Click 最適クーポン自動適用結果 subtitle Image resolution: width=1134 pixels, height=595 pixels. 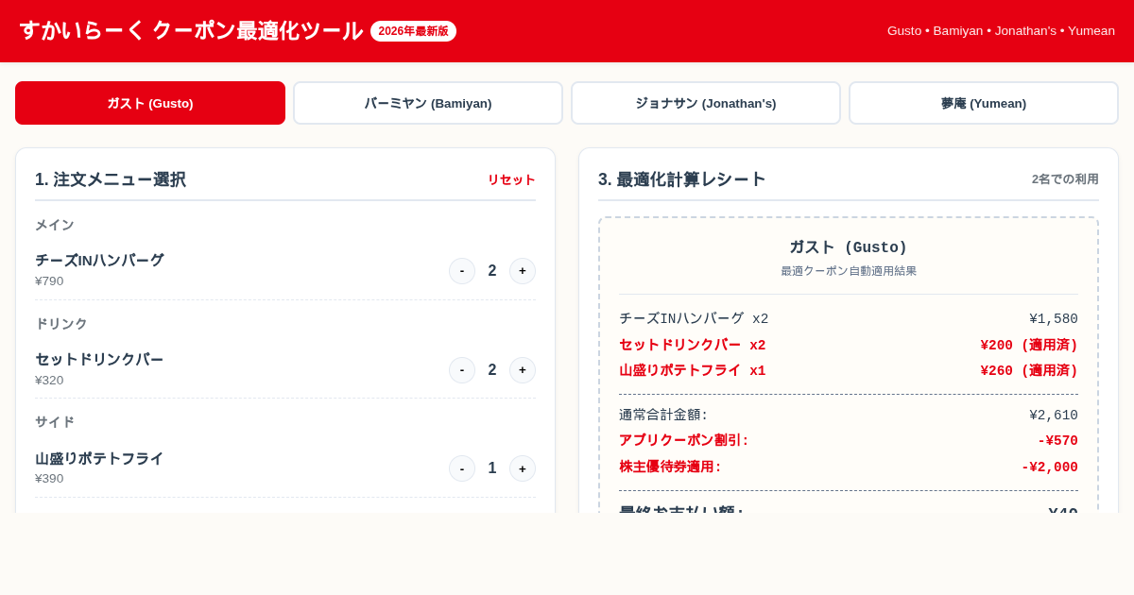(849, 271)
